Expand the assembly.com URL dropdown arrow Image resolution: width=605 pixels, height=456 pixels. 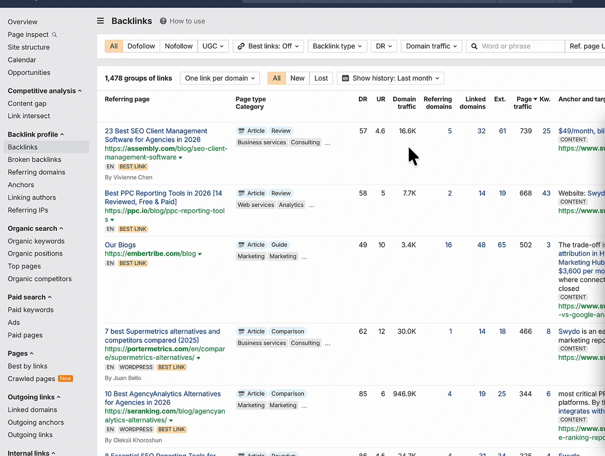coord(180,158)
